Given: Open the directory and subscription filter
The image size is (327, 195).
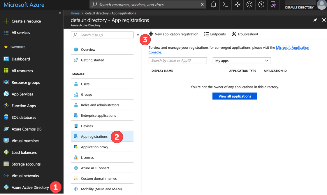Looking at the screenshot, I should point(273,5).
